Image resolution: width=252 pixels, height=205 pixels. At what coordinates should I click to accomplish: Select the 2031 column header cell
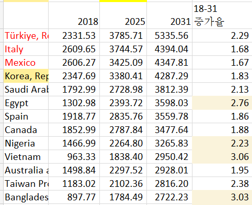(x=169, y=16)
